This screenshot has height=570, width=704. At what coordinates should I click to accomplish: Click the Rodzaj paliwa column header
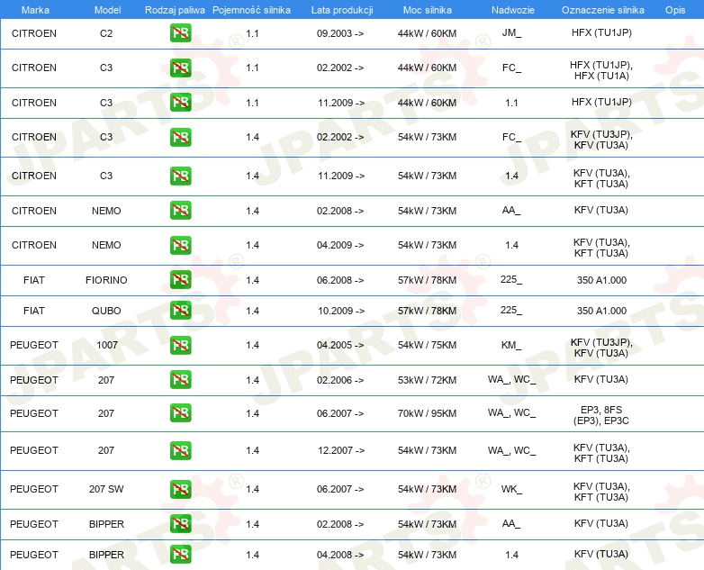pyautogui.click(x=175, y=10)
